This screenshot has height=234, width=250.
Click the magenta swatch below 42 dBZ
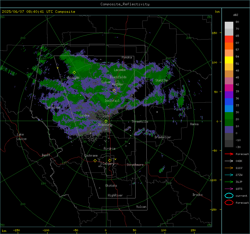[x=229, y=88]
